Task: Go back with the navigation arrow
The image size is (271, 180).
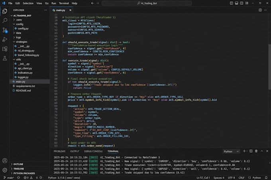Action: point(92,3)
